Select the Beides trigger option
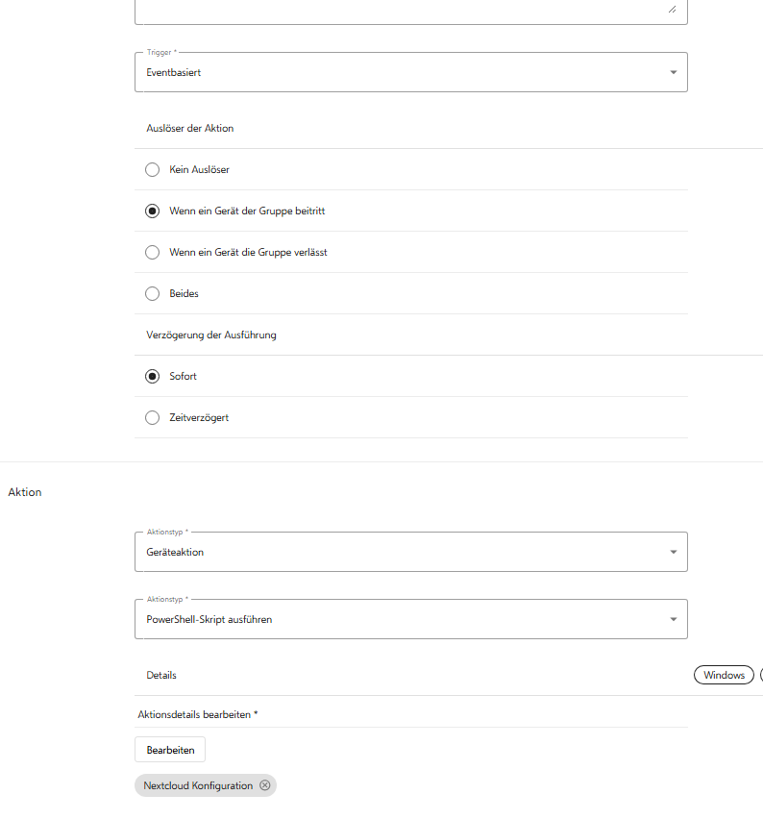The width and height of the screenshot is (763, 819). 152,293
